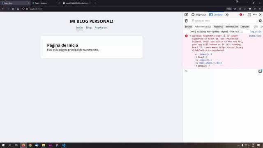Toggle the Registros filter
This screenshot has width=263, height=148.
click(218, 26)
